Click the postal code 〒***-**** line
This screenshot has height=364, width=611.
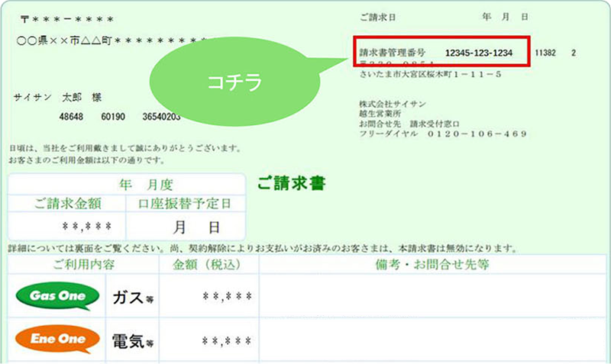[x=67, y=19]
